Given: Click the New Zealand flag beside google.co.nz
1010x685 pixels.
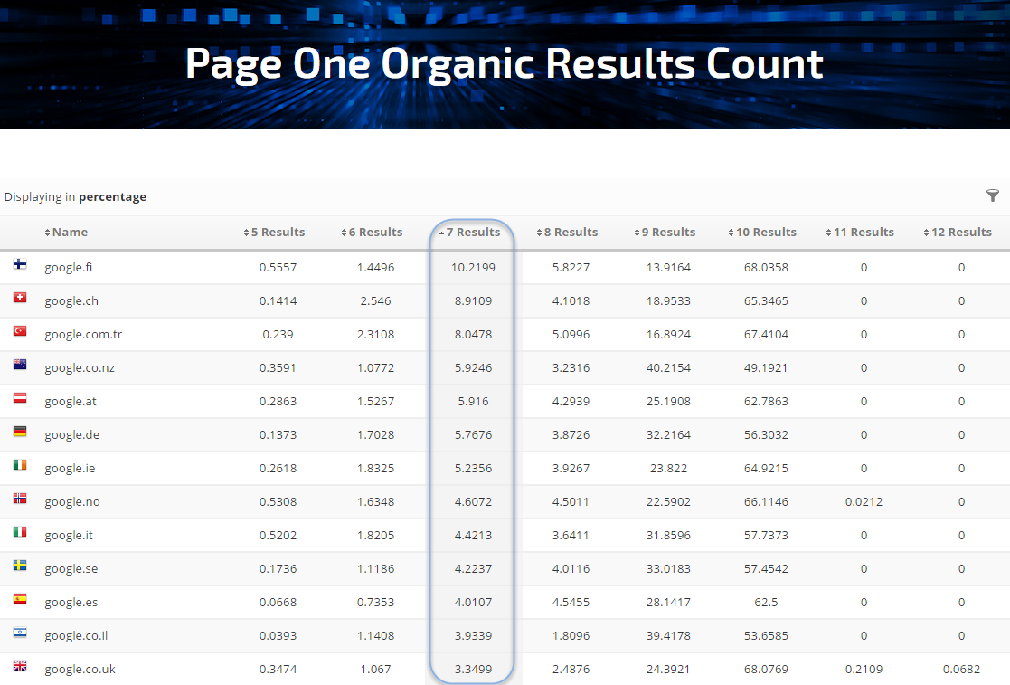Looking at the screenshot, I should tap(20, 365).
